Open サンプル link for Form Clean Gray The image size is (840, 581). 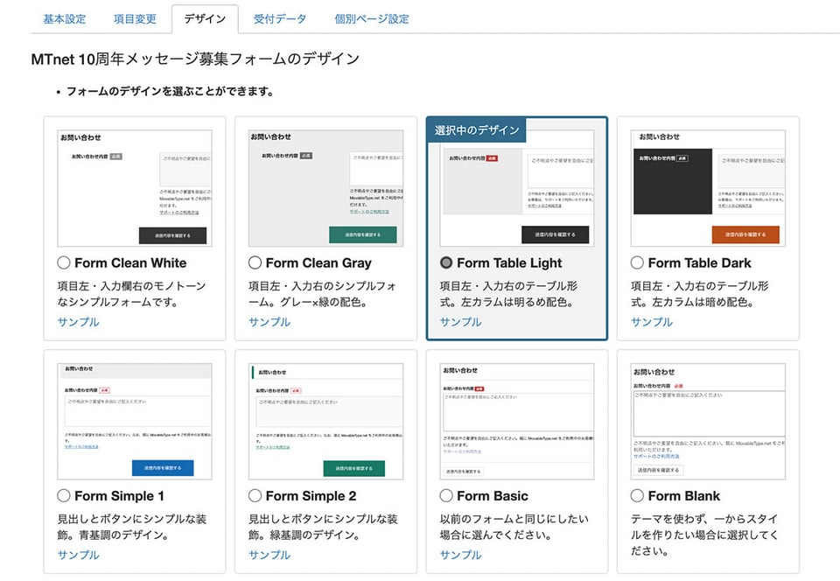(x=269, y=322)
